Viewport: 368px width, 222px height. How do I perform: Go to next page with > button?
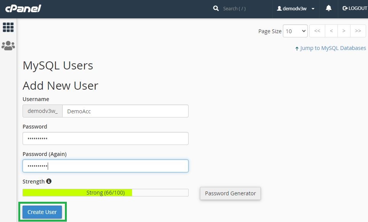pos(344,31)
